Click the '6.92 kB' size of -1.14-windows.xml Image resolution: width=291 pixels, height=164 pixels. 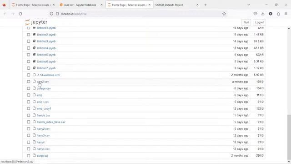point(259,75)
